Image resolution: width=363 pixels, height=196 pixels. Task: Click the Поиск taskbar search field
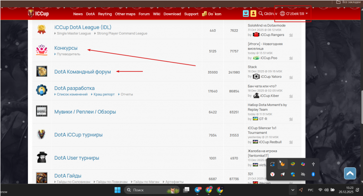click(x=153, y=190)
